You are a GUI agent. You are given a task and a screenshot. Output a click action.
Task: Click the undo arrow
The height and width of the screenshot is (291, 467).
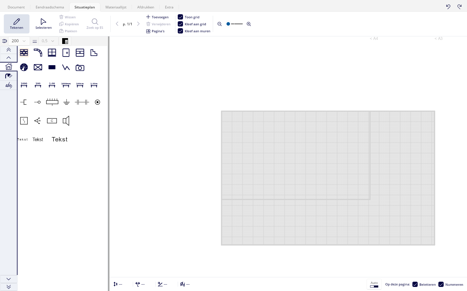448,7
